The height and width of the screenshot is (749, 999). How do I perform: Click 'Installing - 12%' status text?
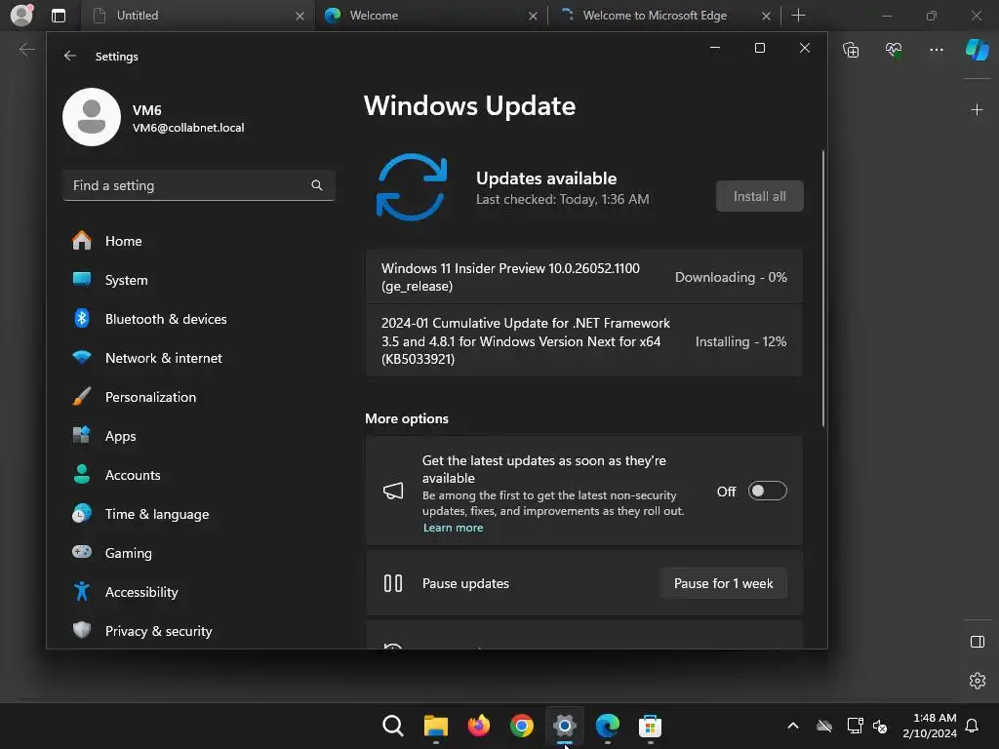pyautogui.click(x=741, y=341)
